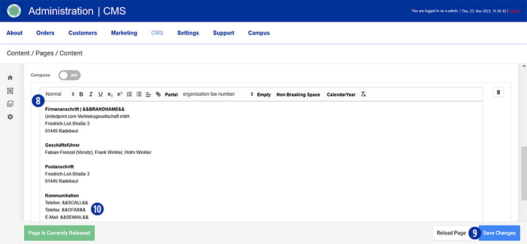Screen dimensions: 527x244
Task: Insert a bullet list
Action: [x=139, y=95]
